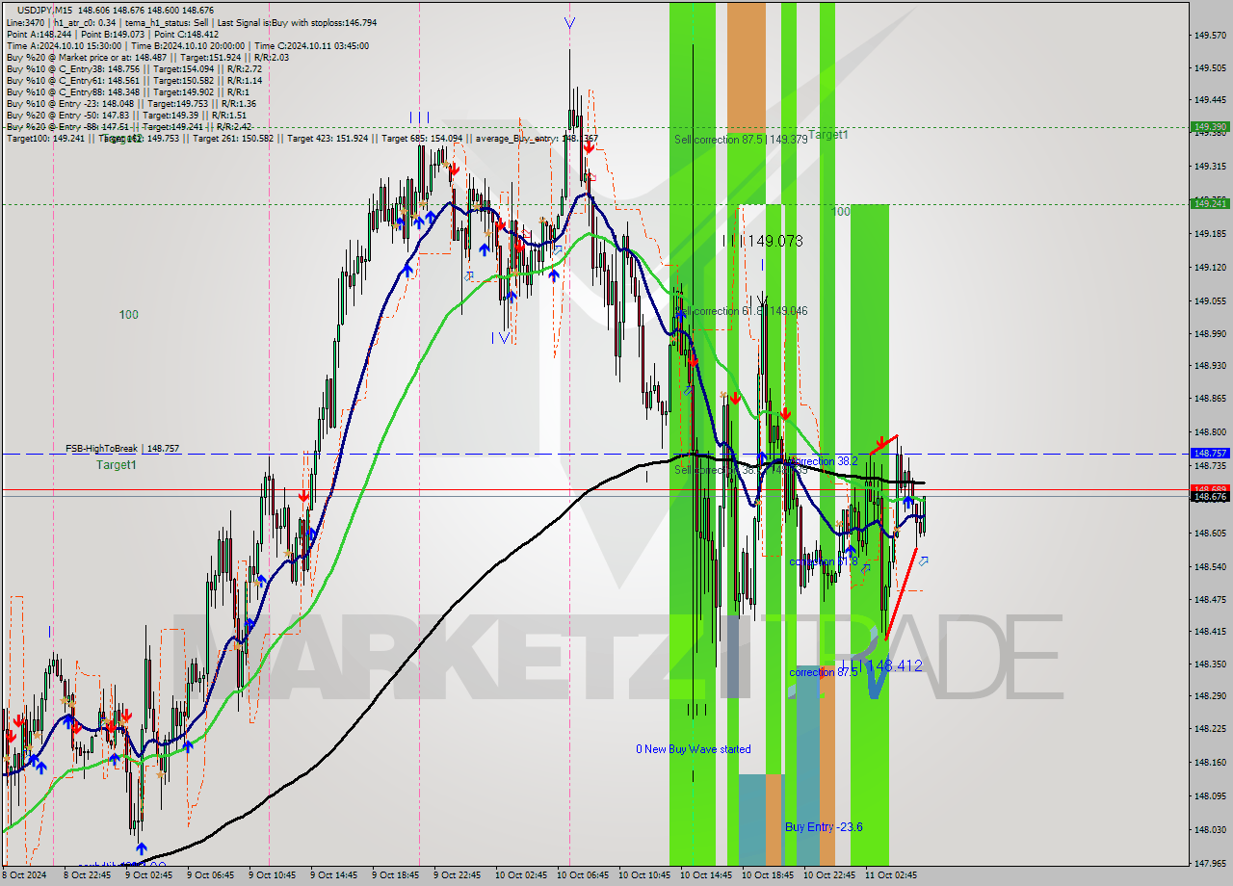1233x886 pixels.
Task: Select the large 148.412 price annotation
Action: 895,665
